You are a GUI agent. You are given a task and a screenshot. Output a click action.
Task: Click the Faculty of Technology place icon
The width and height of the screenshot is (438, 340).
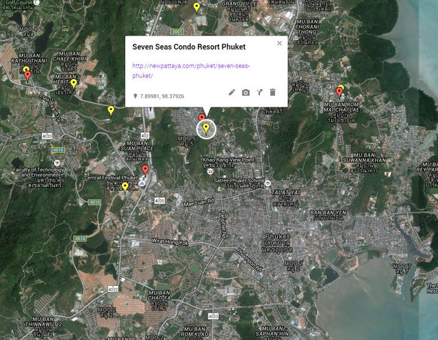57,163
